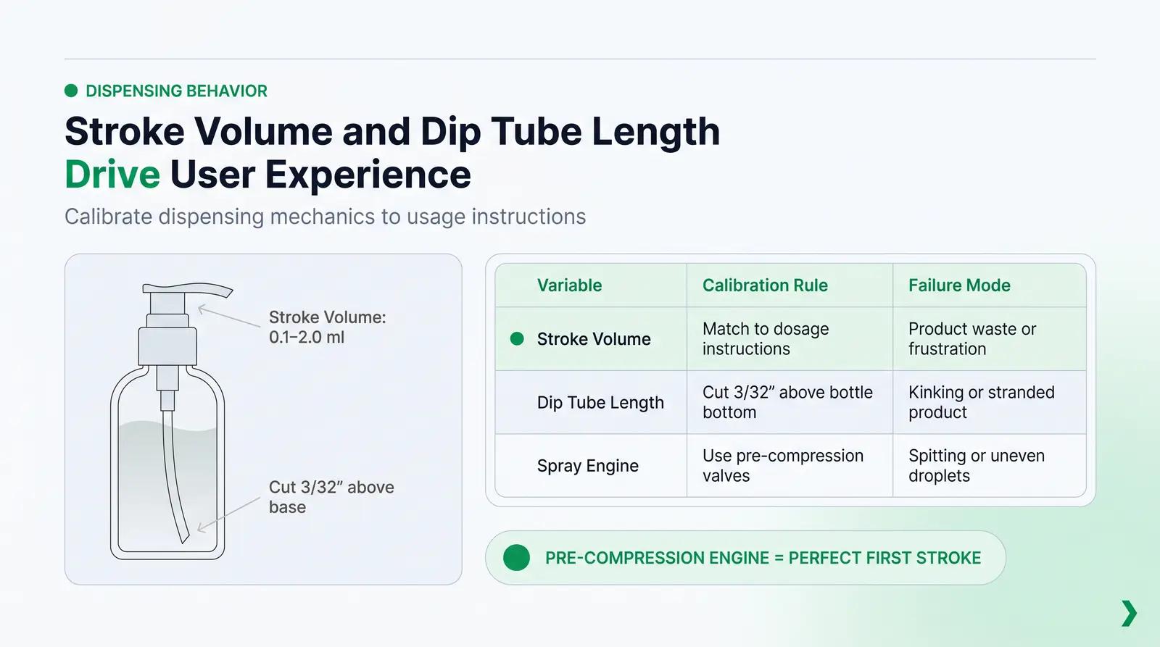Select the Variable column header
Screen dimensions: 1160x647
tap(569, 285)
